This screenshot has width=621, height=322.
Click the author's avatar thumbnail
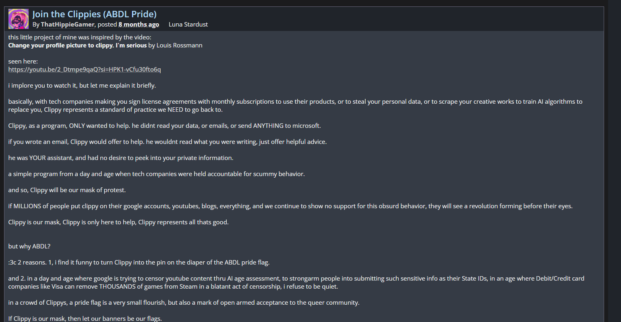click(19, 19)
